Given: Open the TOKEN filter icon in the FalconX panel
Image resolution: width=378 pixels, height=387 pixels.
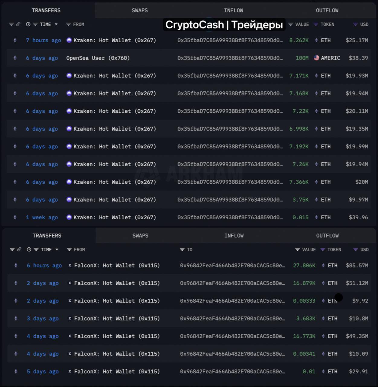Looking at the screenshot, I should coord(323,249).
